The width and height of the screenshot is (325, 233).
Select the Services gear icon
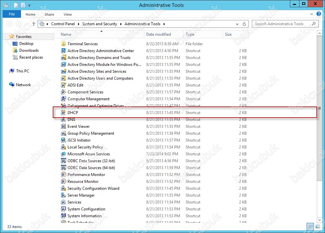coord(63,202)
